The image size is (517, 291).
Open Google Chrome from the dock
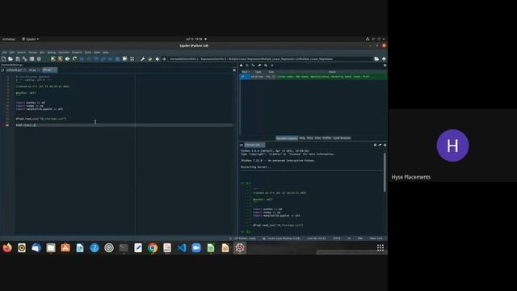(x=153, y=248)
